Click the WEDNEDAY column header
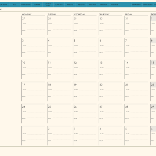This screenshot has width=156, height=156. (79, 14)
